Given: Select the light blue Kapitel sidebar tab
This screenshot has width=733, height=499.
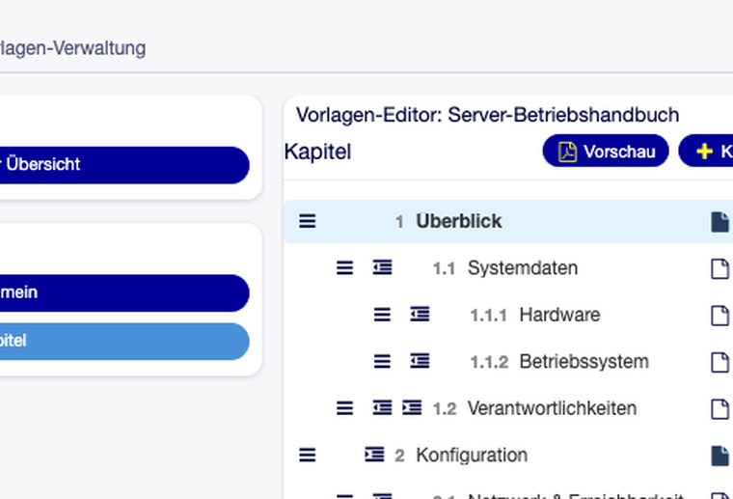Looking at the screenshot, I should pos(124,341).
